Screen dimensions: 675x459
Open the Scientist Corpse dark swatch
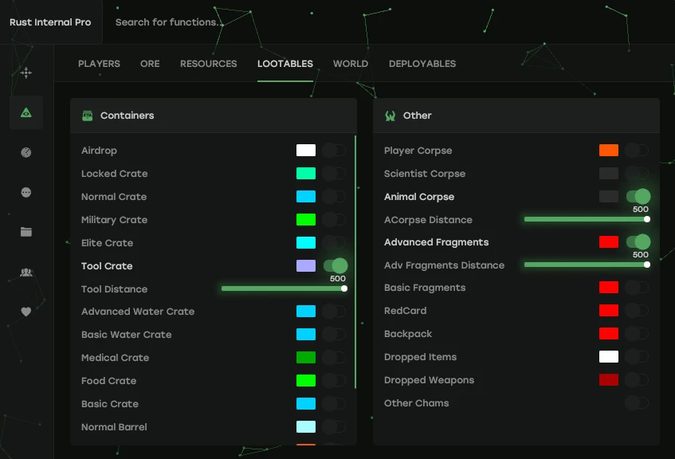tap(609, 174)
